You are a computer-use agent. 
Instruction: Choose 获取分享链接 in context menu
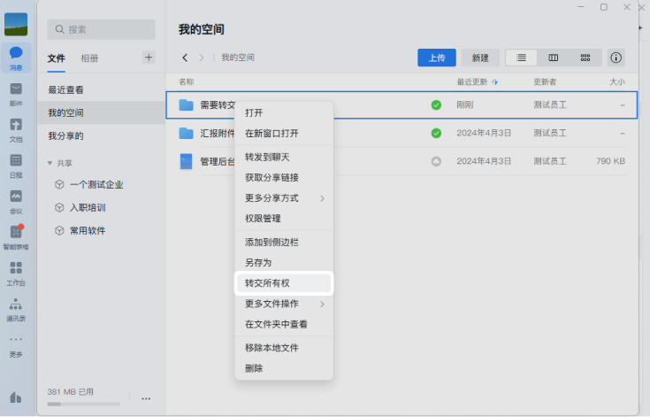pyautogui.click(x=284, y=178)
